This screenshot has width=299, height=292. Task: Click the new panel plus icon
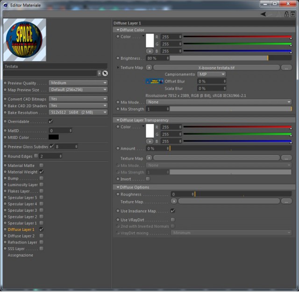coord(293,14)
